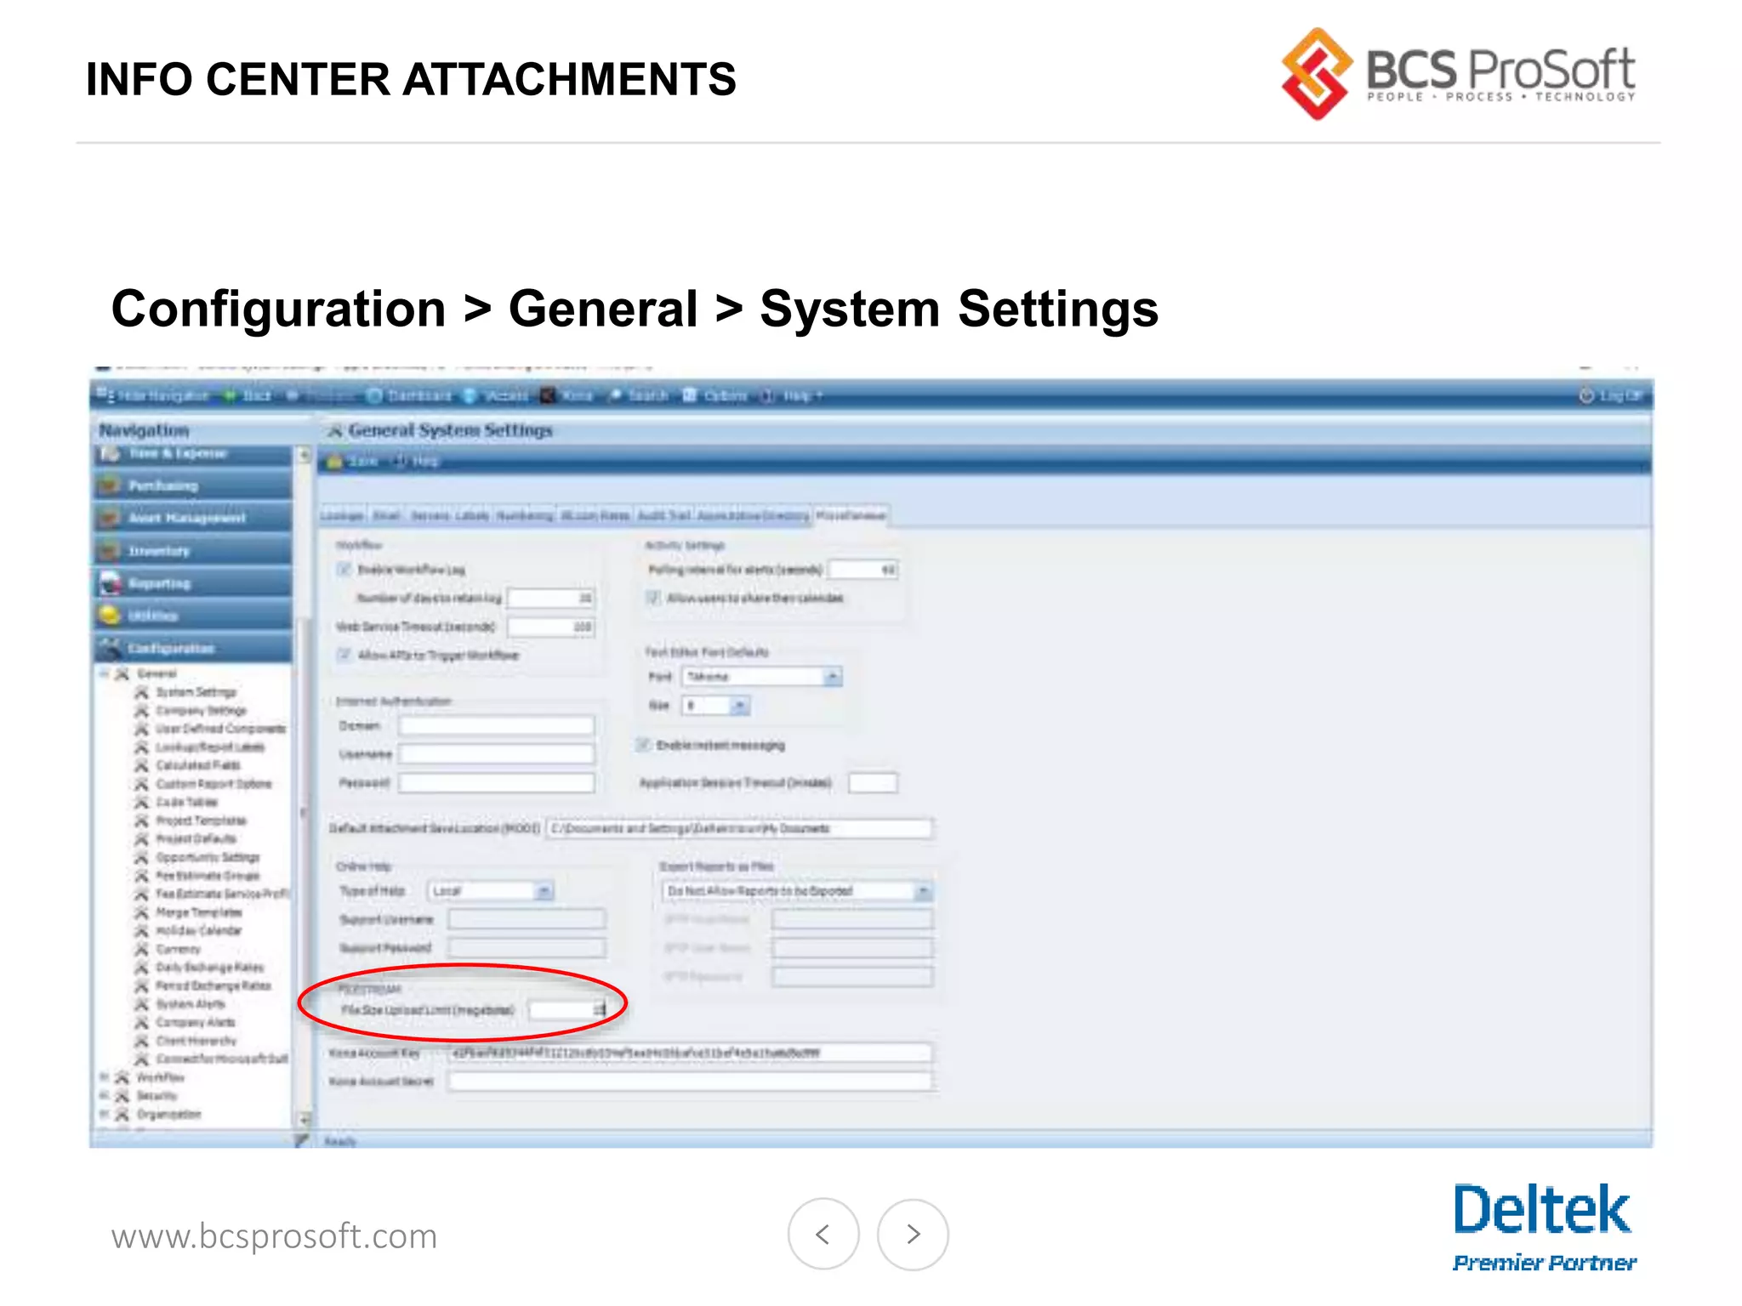Open the Configuration navigation section icon

[x=109, y=648]
